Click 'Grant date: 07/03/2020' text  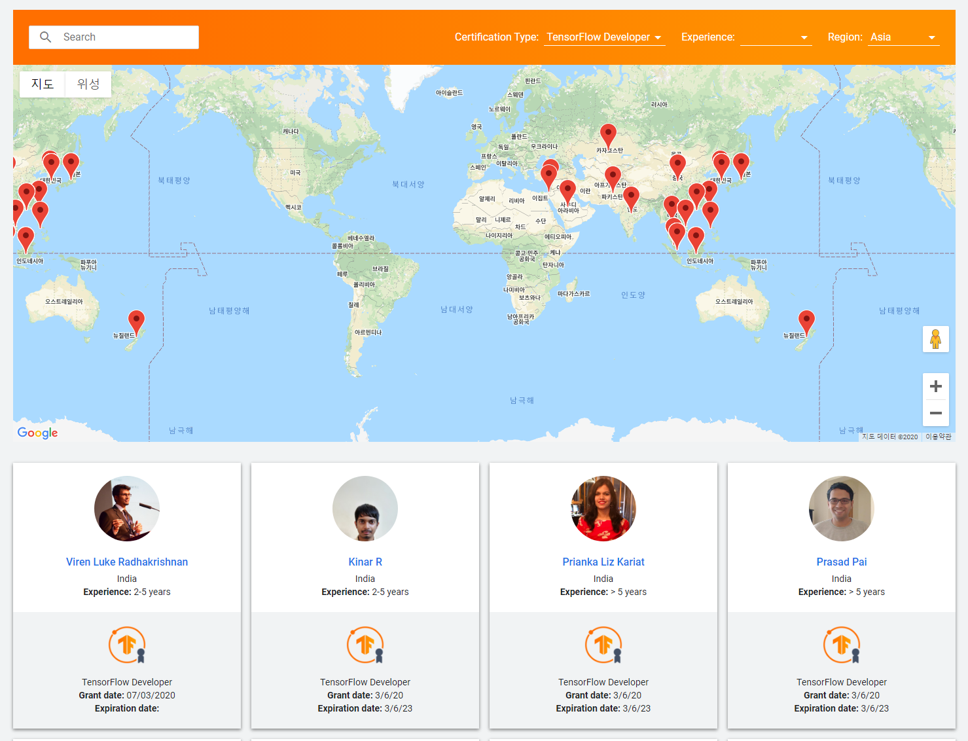(x=127, y=695)
